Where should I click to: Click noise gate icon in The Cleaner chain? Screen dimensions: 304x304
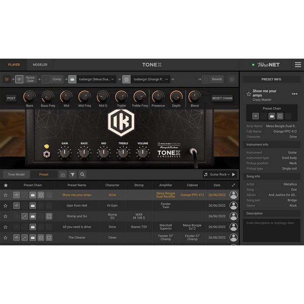[x=17, y=238]
